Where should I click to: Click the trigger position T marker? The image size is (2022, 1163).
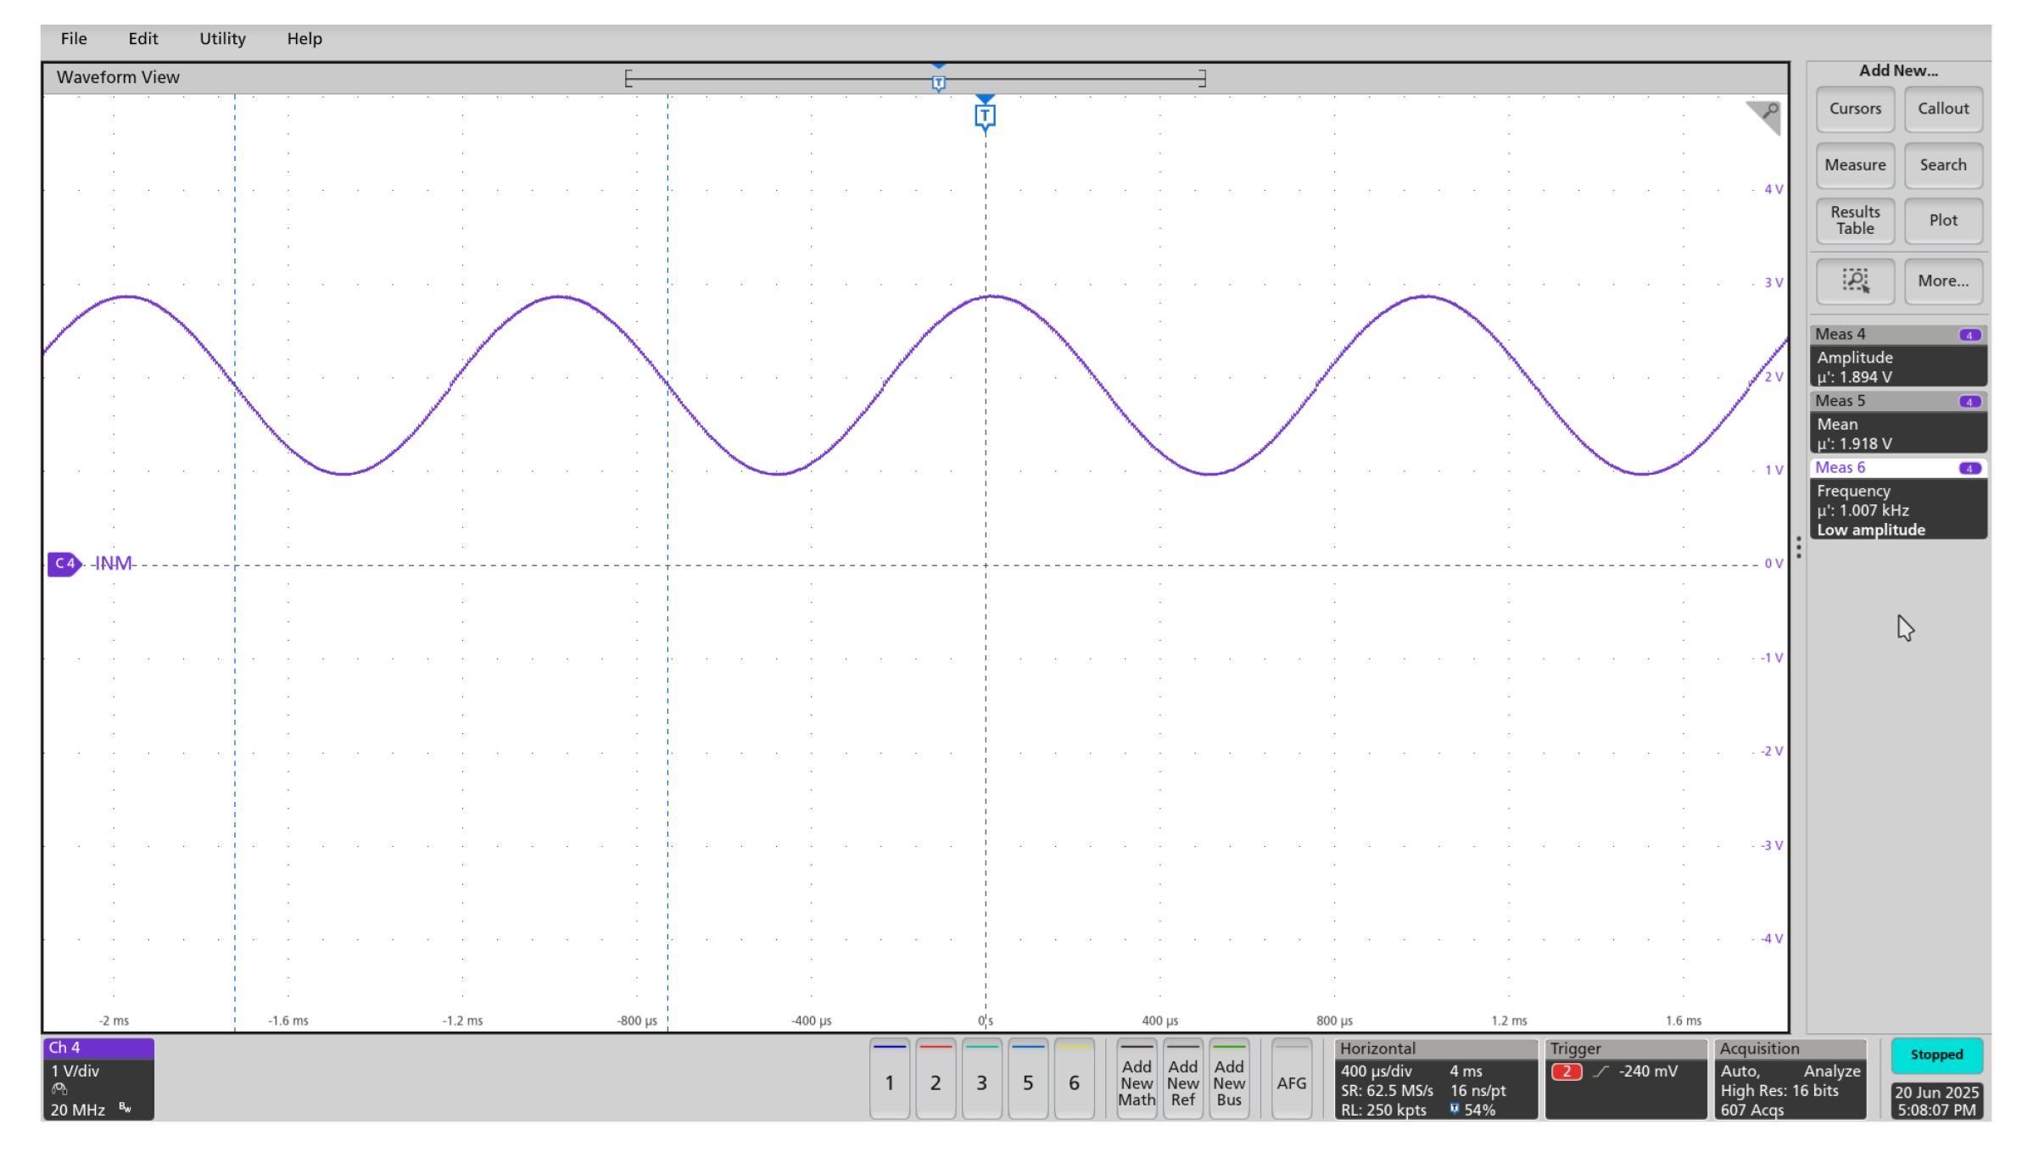(985, 115)
